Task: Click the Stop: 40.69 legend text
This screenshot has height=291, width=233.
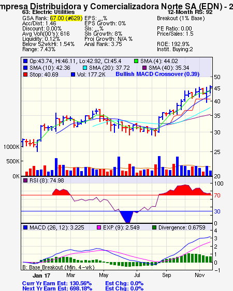Action: pos(44,74)
